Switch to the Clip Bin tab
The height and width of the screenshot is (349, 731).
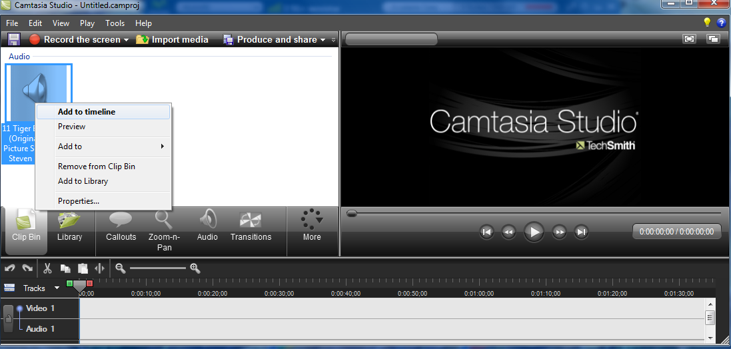(x=26, y=231)
